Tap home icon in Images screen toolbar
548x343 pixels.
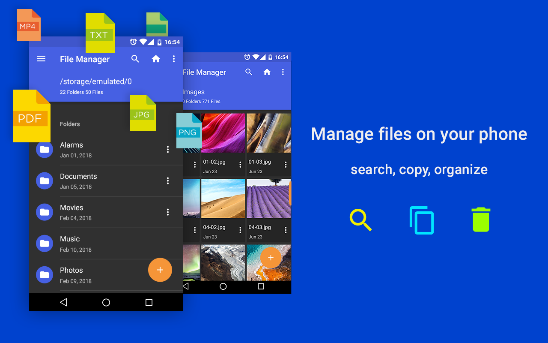pyautogui.click(x=267, y=72)
